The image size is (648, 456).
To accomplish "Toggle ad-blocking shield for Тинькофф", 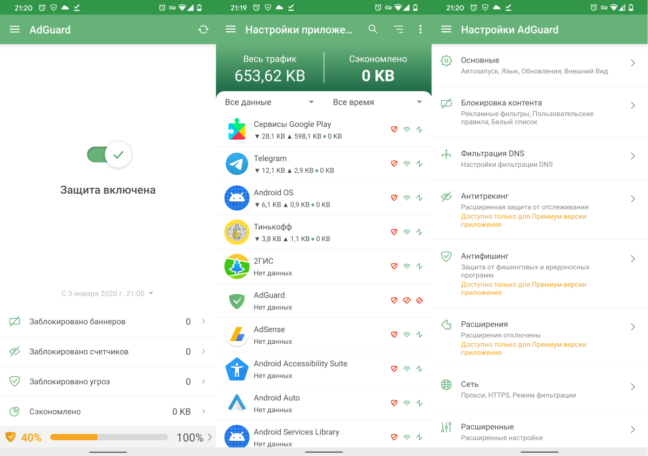I will 394,232.
